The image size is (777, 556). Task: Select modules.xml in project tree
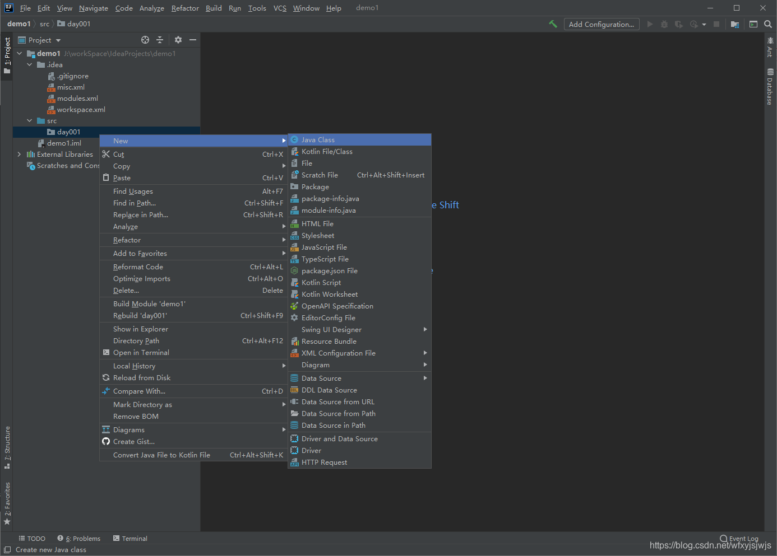tap(77, 99)
